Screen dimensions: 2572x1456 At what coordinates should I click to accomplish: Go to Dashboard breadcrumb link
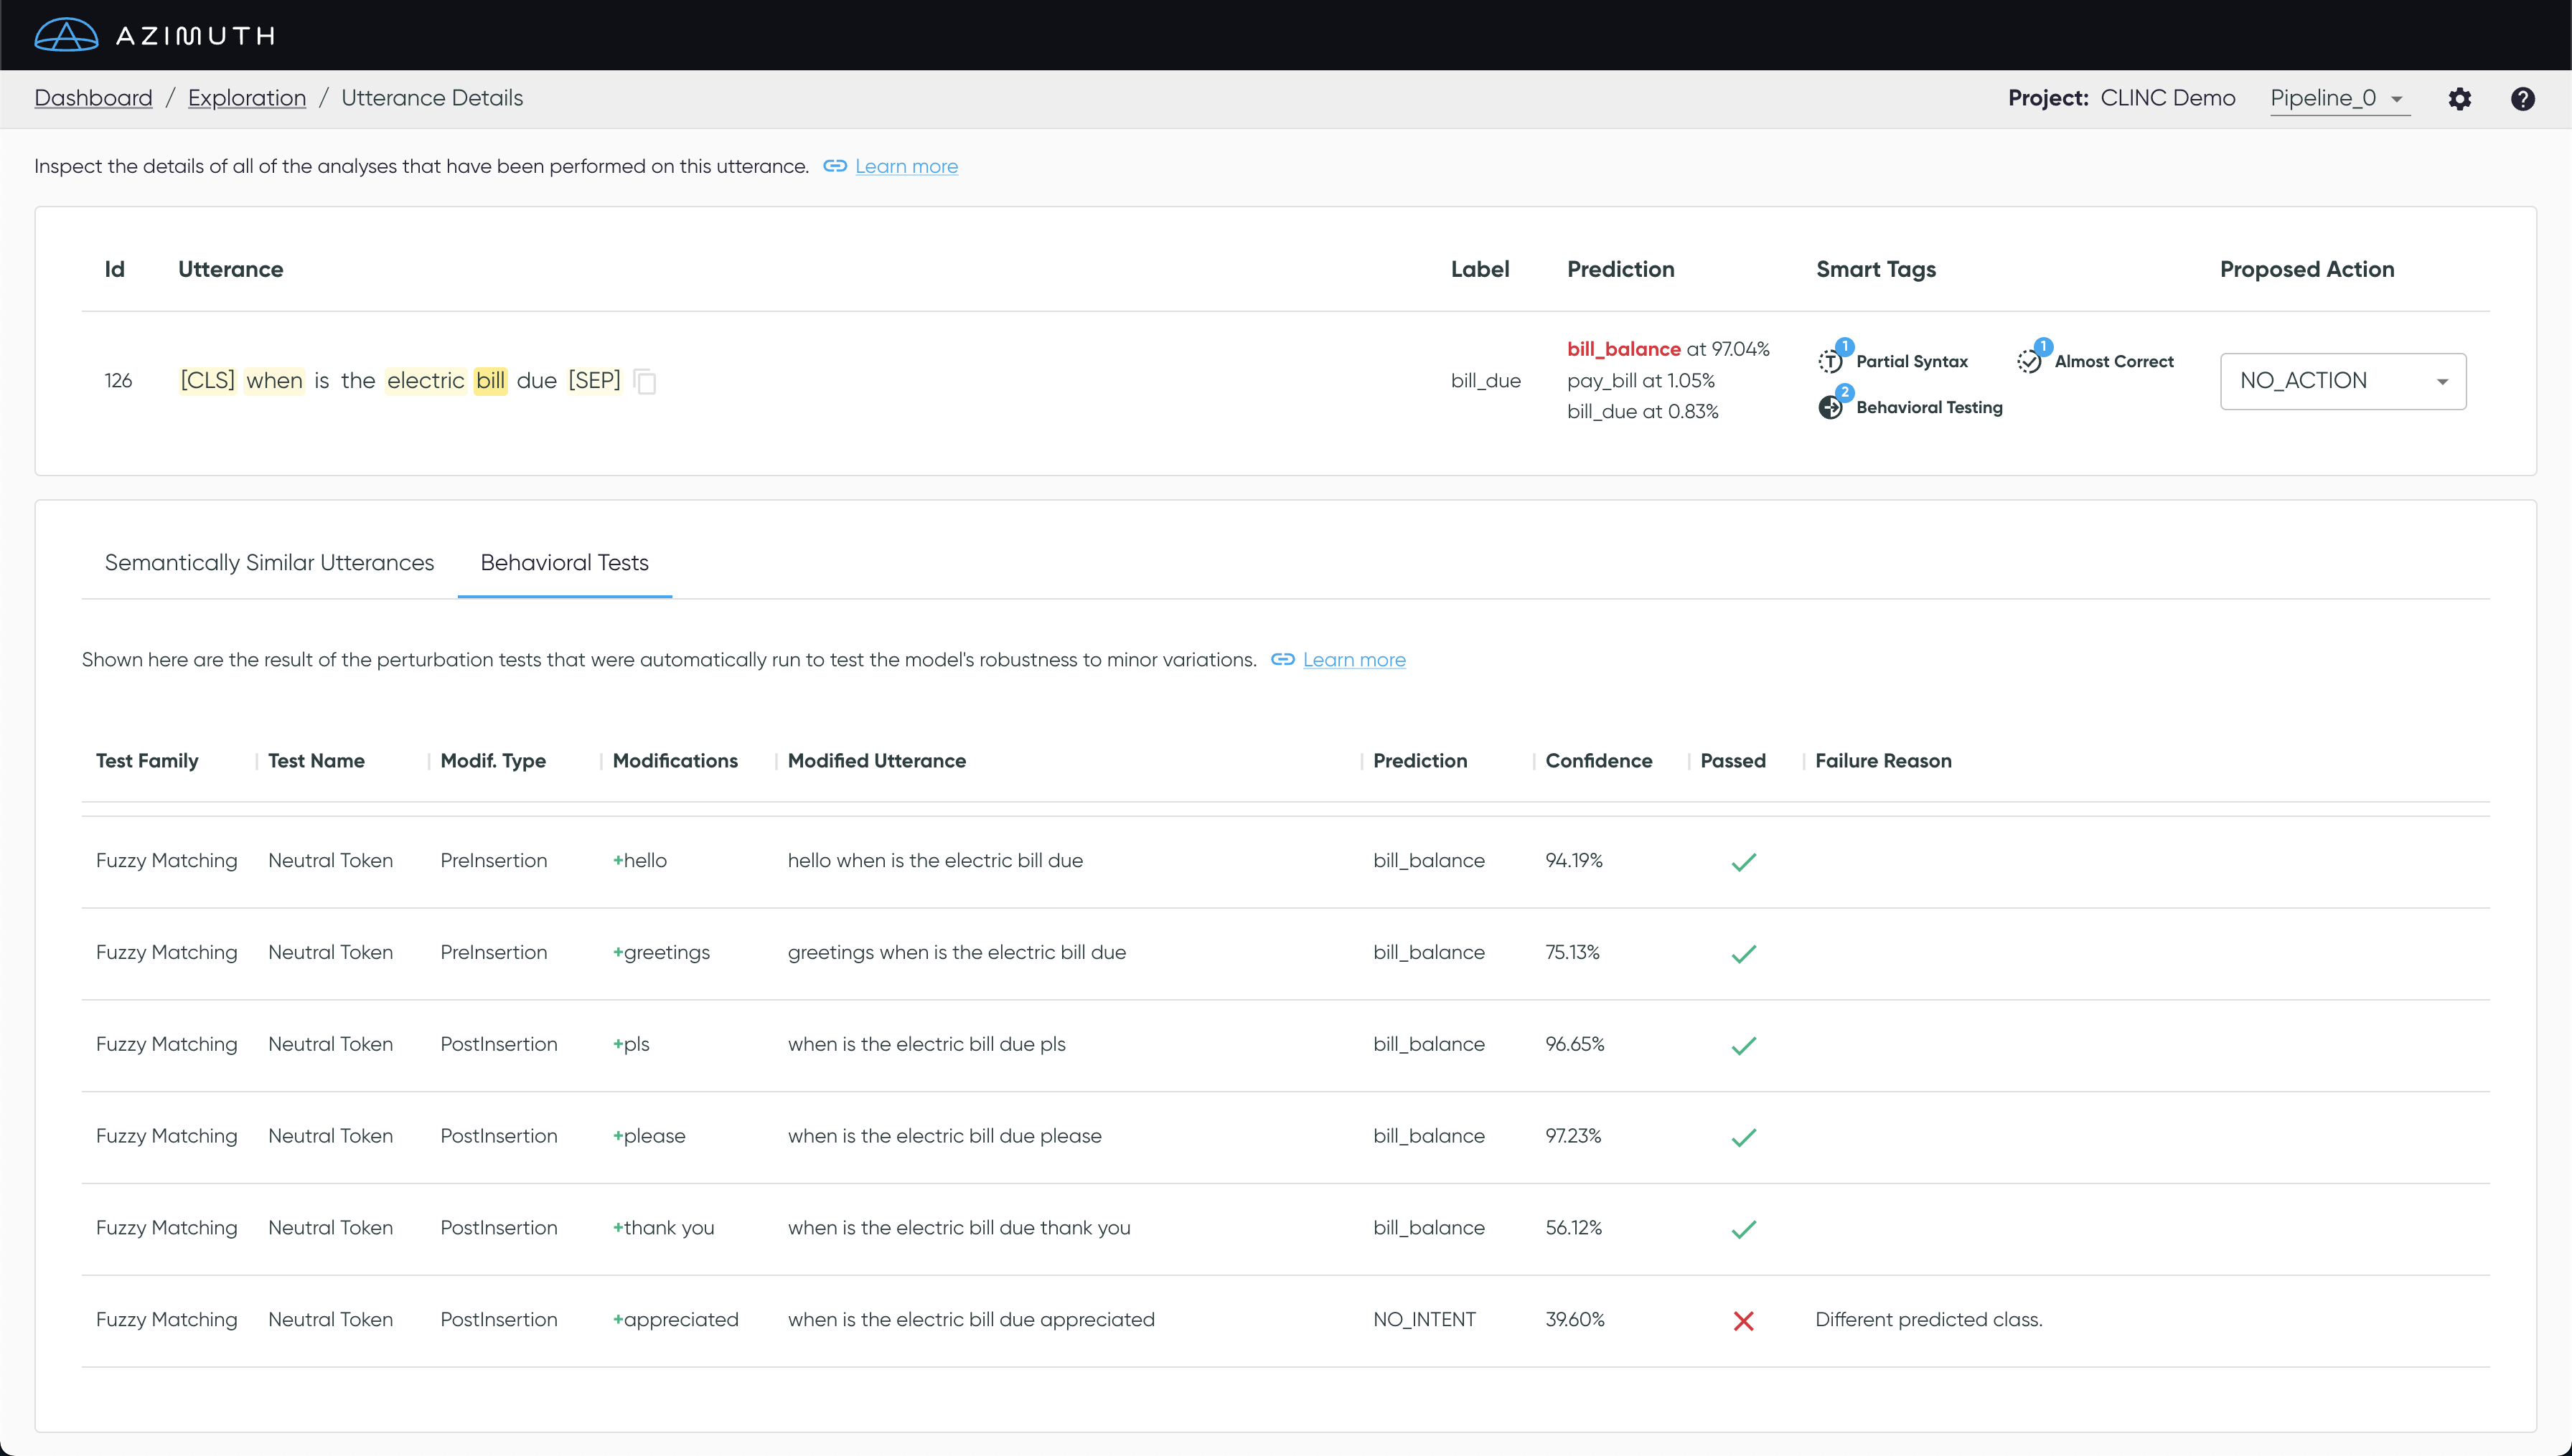93,98
